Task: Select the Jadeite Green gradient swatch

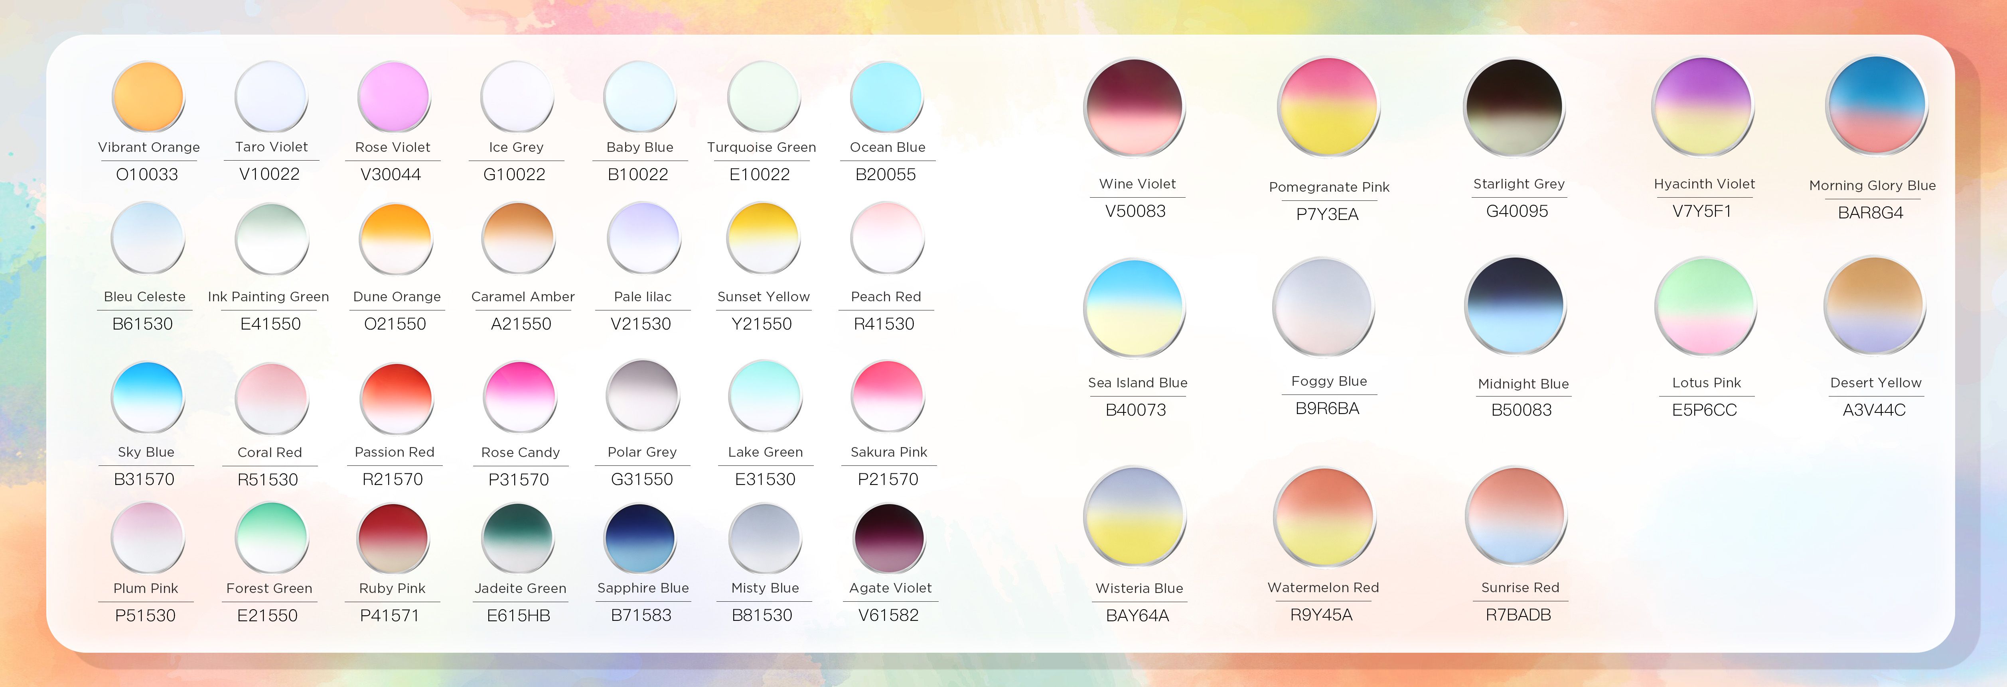Action: point(517,538)
